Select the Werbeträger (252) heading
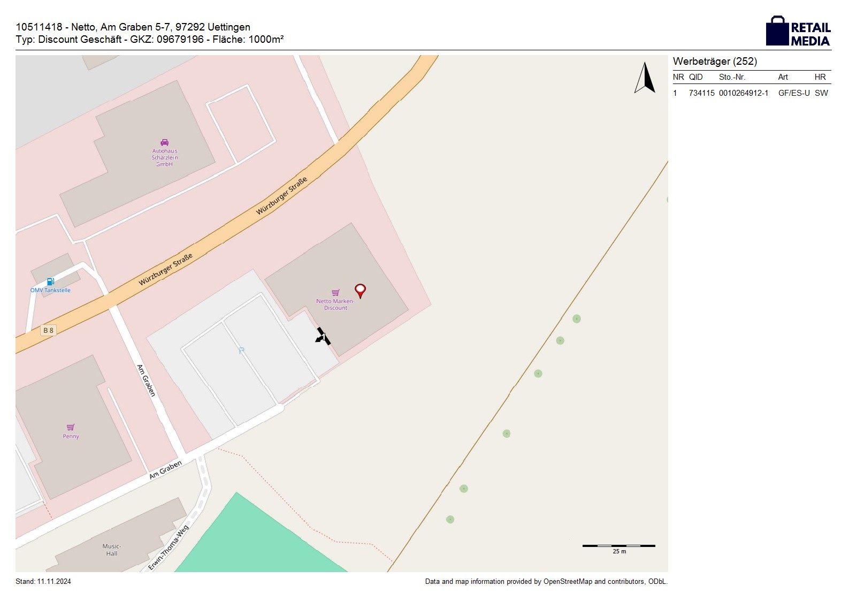The width and height of the screenshot is (849, 601). pyautogui.click(x=715, y=62)
